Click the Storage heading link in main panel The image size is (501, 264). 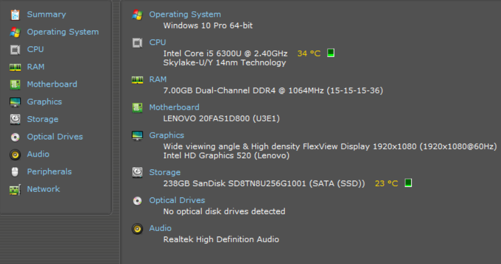point(165,172)
